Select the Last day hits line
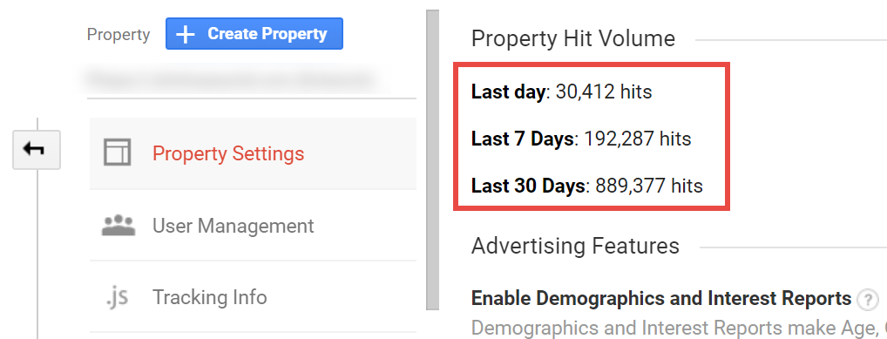 [x=561, y=92]
